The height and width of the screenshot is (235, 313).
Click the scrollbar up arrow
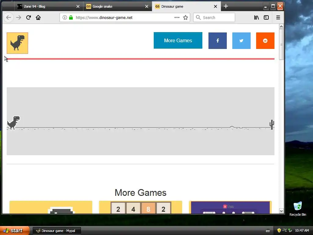pos(281,27)
